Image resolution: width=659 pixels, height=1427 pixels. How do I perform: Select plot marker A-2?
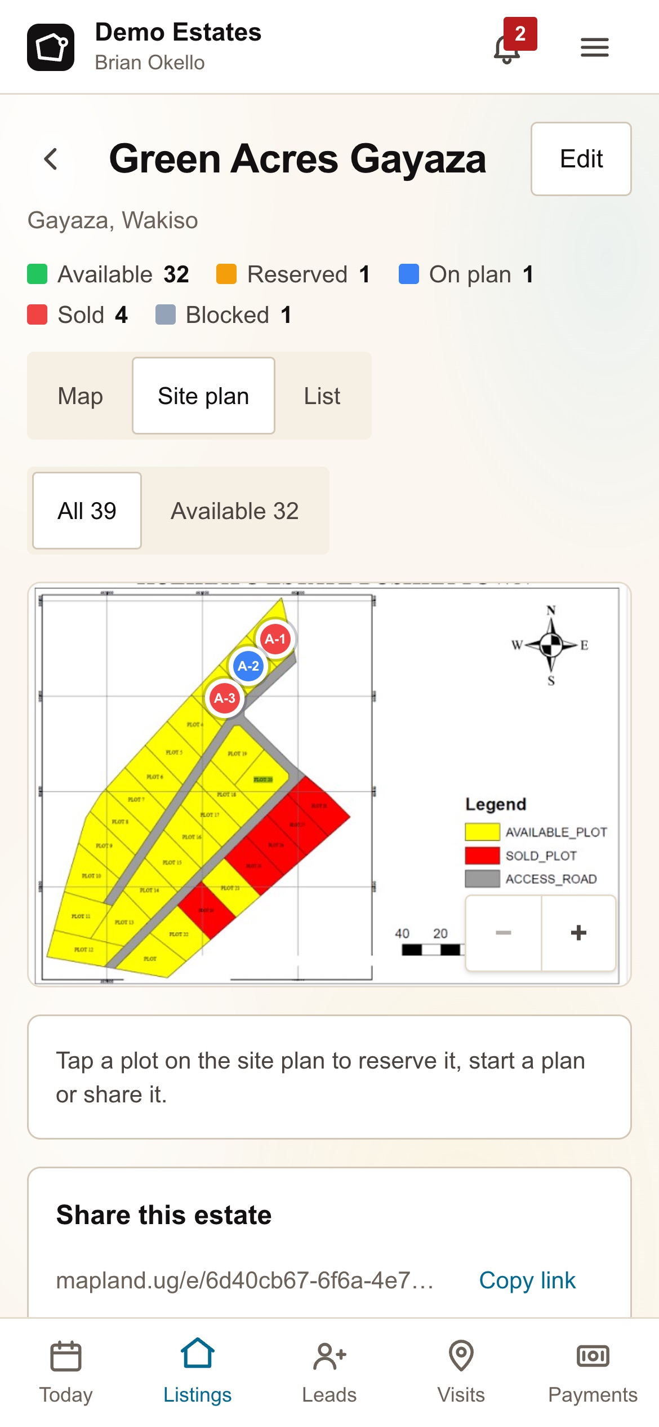[x=248, y=666]
